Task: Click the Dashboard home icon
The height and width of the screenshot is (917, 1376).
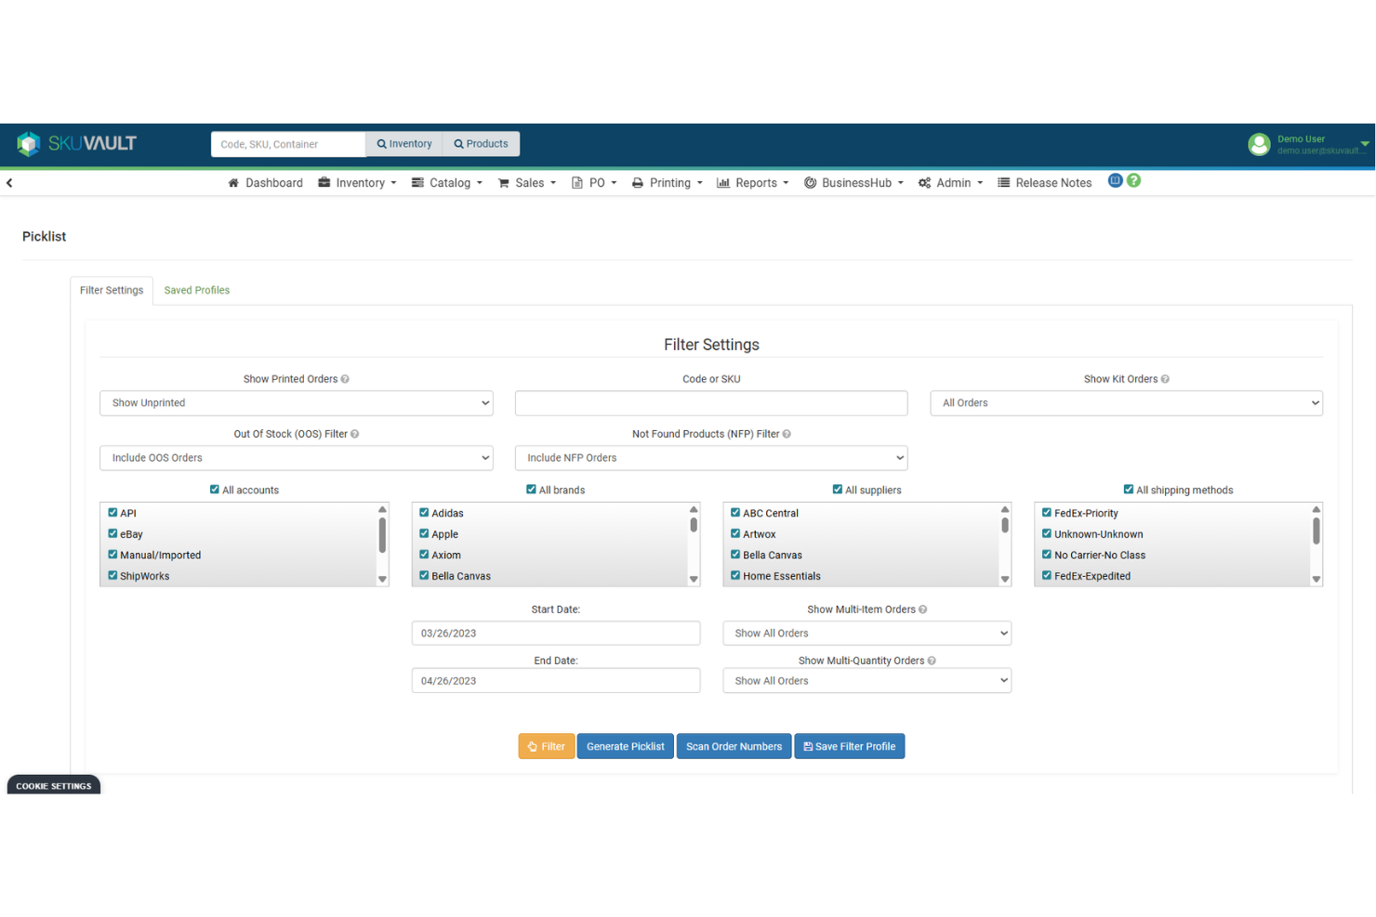Action: point(232,182)
